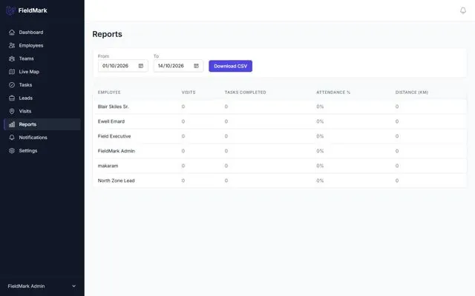Click the FieldMark logo icon

[x=10, y=10]
